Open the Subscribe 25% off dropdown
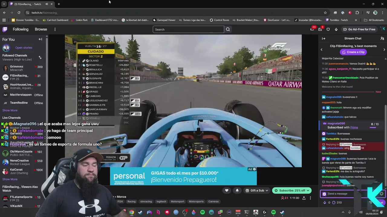The width and height of the screenshot is (387, 217). pos(292,190)
